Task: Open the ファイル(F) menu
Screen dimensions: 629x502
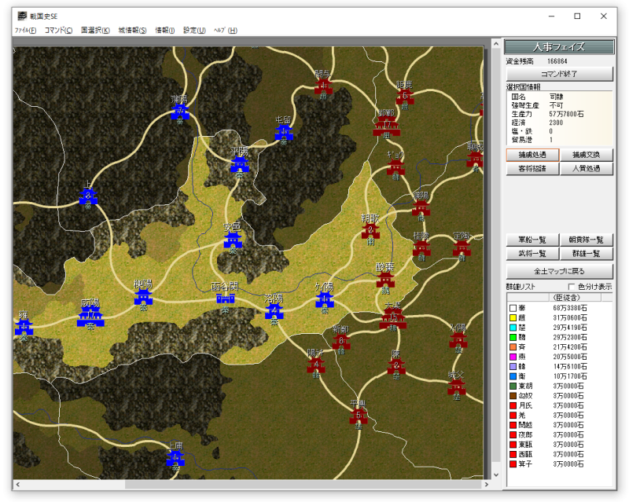Action: click(25, 31)
